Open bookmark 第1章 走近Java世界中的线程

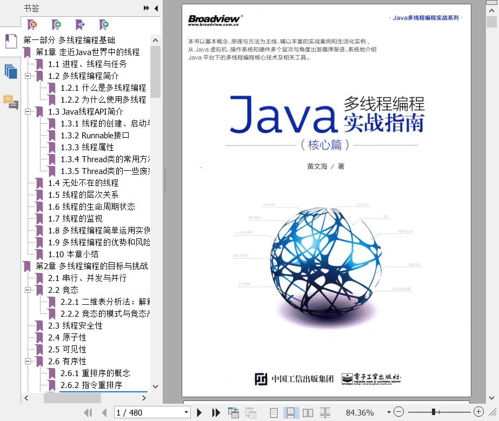(x=88, y=52)
